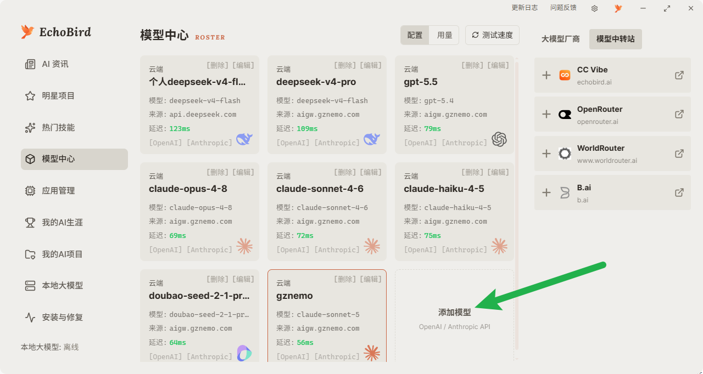Open the AI 资讯 sidebar icon
This screenshot has height=374, width=703.
[30, 64]
